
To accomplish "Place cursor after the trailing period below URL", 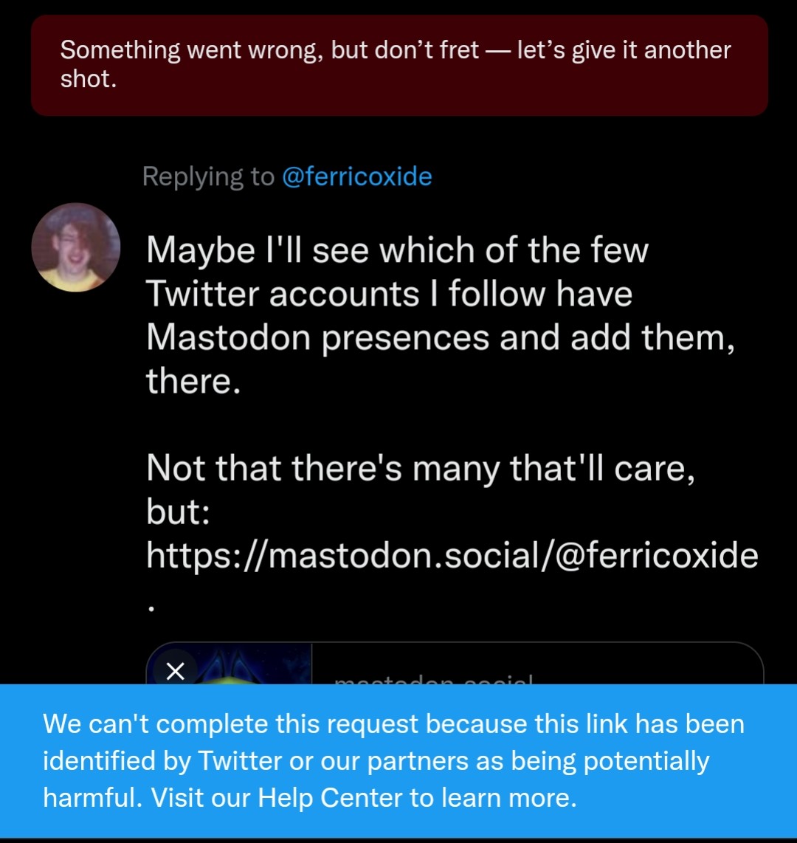I will (156, 608).
